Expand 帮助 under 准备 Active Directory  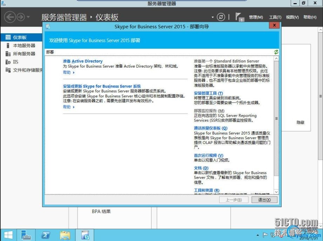tap(69, 73)
